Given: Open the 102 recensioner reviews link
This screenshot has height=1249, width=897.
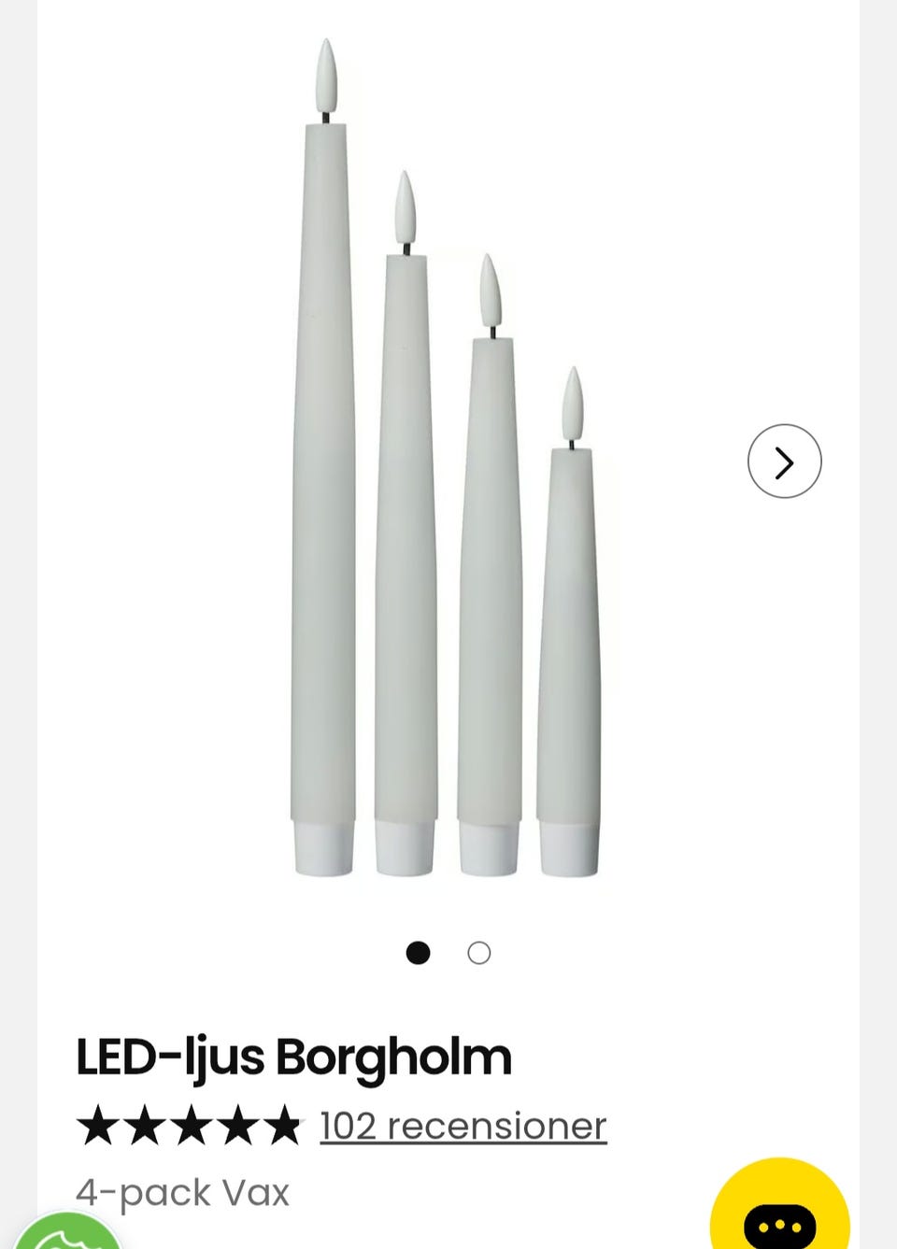Looking at the screenshot, I should pyautogui.click(x=463, y=1126).
